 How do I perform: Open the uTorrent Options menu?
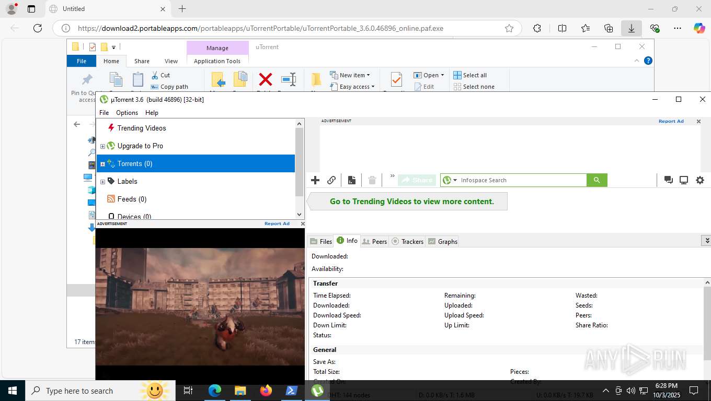tap(127, 113)
